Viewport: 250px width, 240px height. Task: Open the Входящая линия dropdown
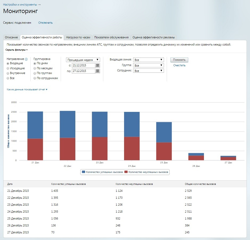(x=148, y=60)
